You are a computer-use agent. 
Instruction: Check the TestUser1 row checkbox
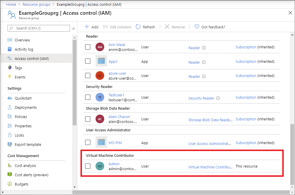88,97
